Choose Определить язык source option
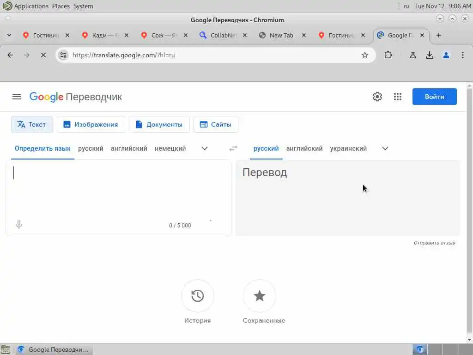The height and width of the screenshot is (355, 473). (x=42, y=148)
